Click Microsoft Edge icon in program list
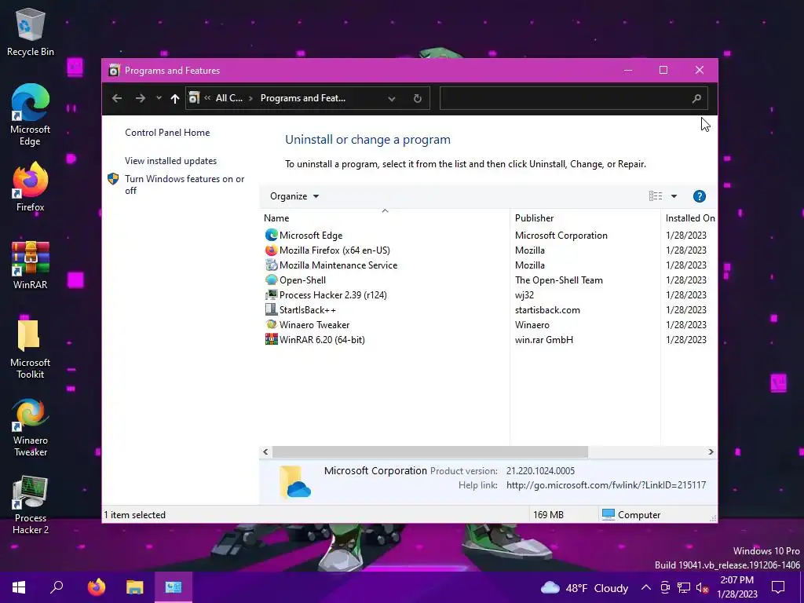This screenshot has height=603, width=804. (271, 235)
